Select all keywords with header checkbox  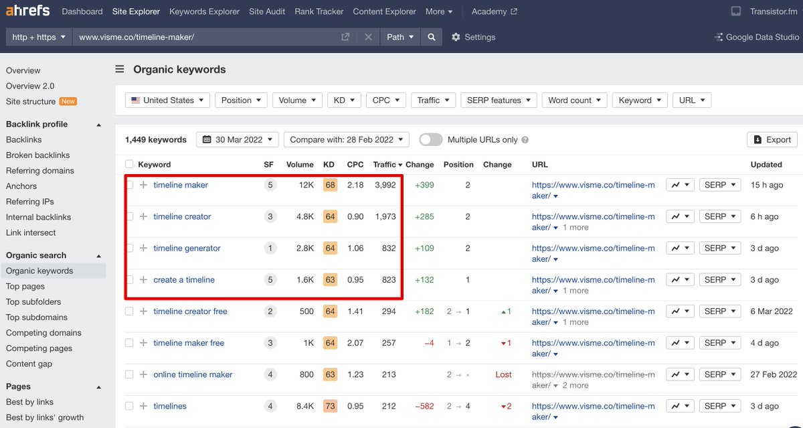click(129, 164)
